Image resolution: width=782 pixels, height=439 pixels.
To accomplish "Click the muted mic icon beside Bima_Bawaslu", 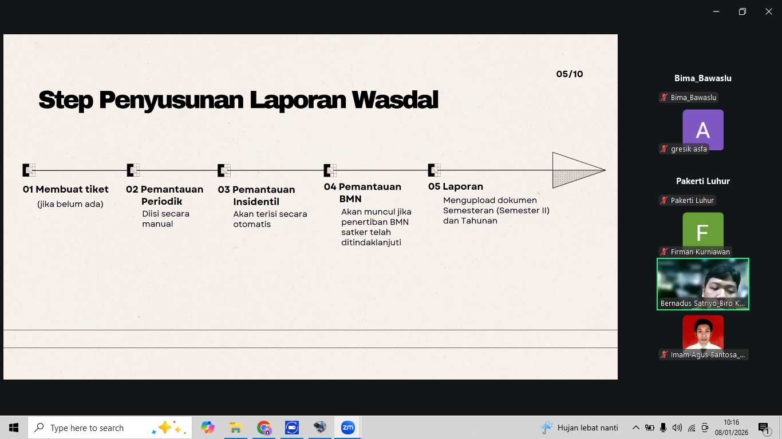I will 664,98.
